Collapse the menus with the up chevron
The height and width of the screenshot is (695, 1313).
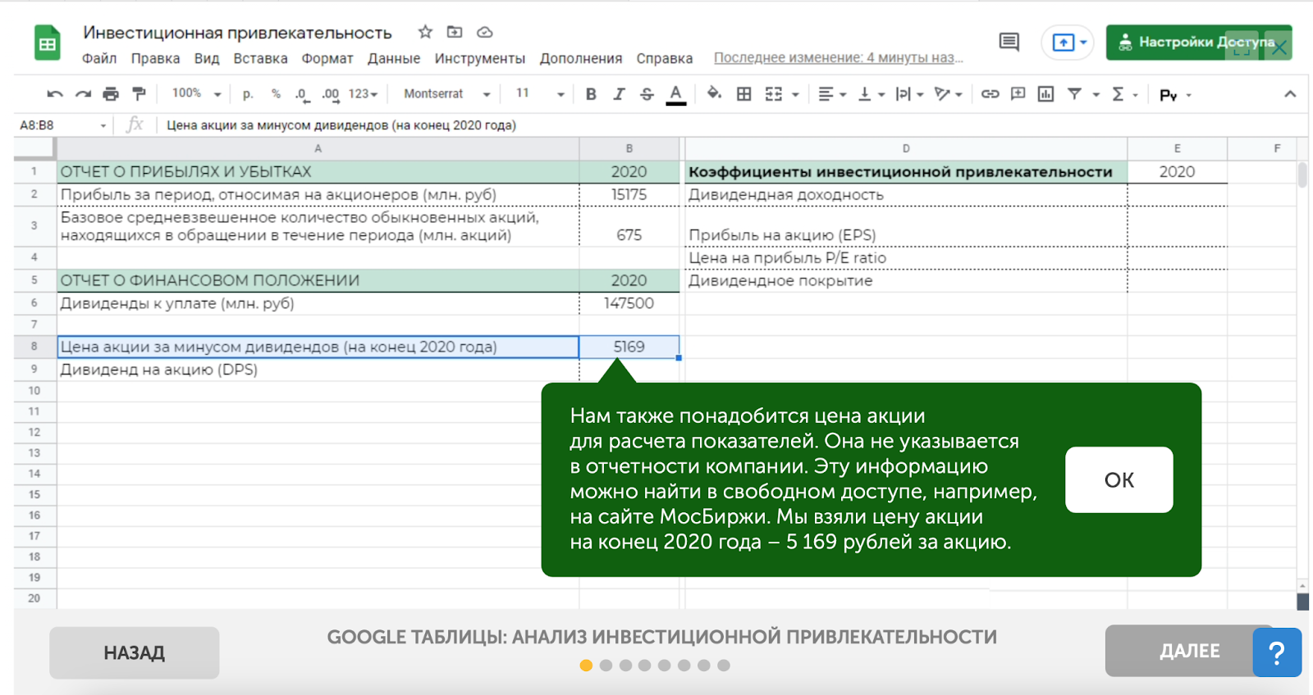coord(1290,94)
